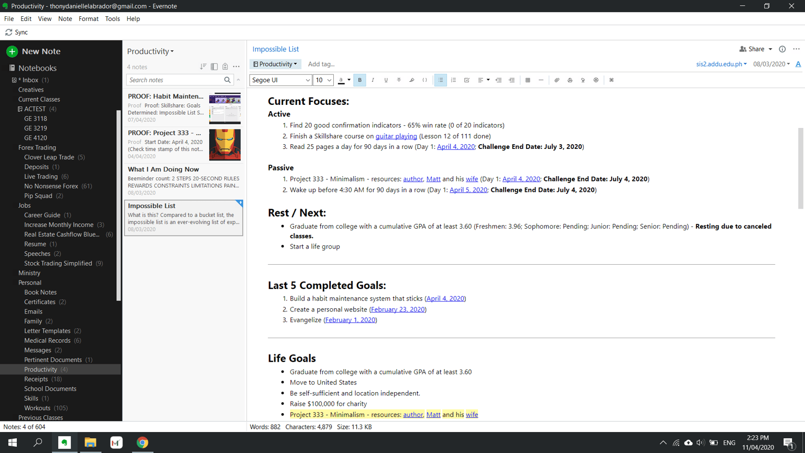Click the Sync button
Image resolution: width=805 pixels, height=453 pixels.
tap(17, 33)
